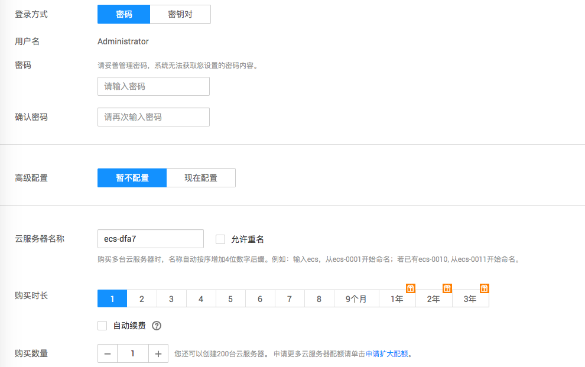Screen dimensions: 585x367
Task: Click the gift icon on 1年 option
Action: pos(410,288)
